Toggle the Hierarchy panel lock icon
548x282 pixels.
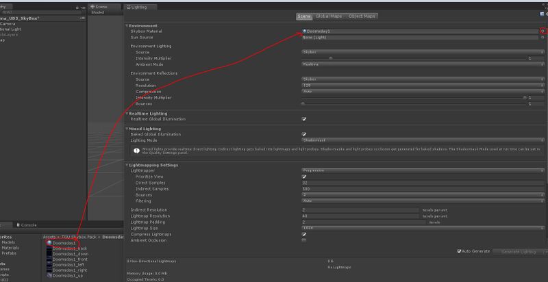[77, 8]
